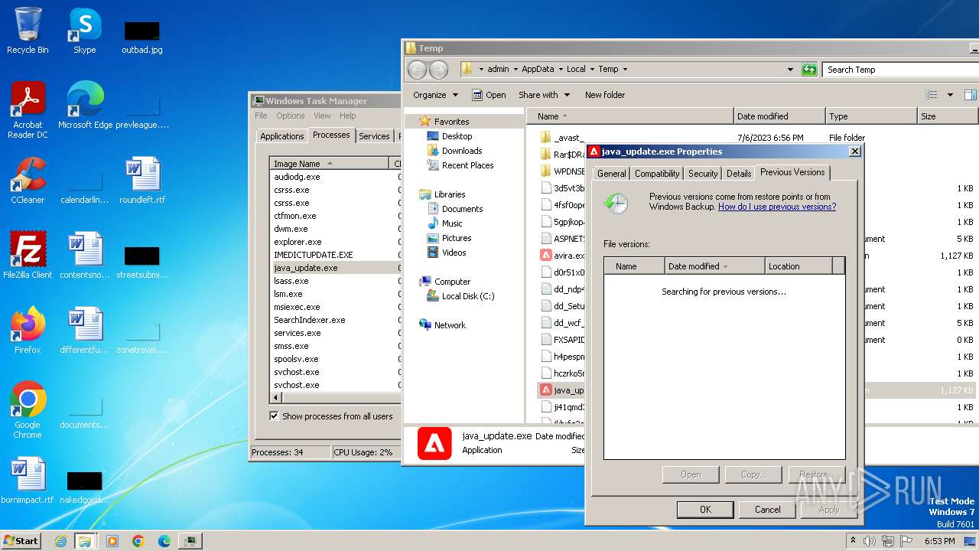Sort by Image Name column header
Screen dimensions: 979x551
click(x=330, y=164)
